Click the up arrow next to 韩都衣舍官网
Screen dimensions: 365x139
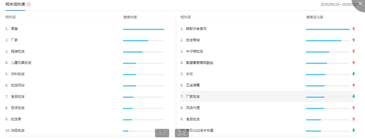[353, 29]
